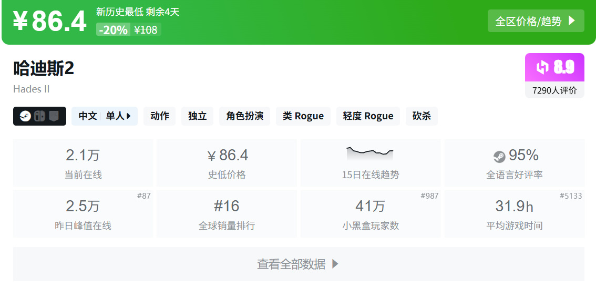This screenshot has width=596, height=298.
Task: Click the 小黑盒玩家数 41万 card
Action: pos(371,214)
